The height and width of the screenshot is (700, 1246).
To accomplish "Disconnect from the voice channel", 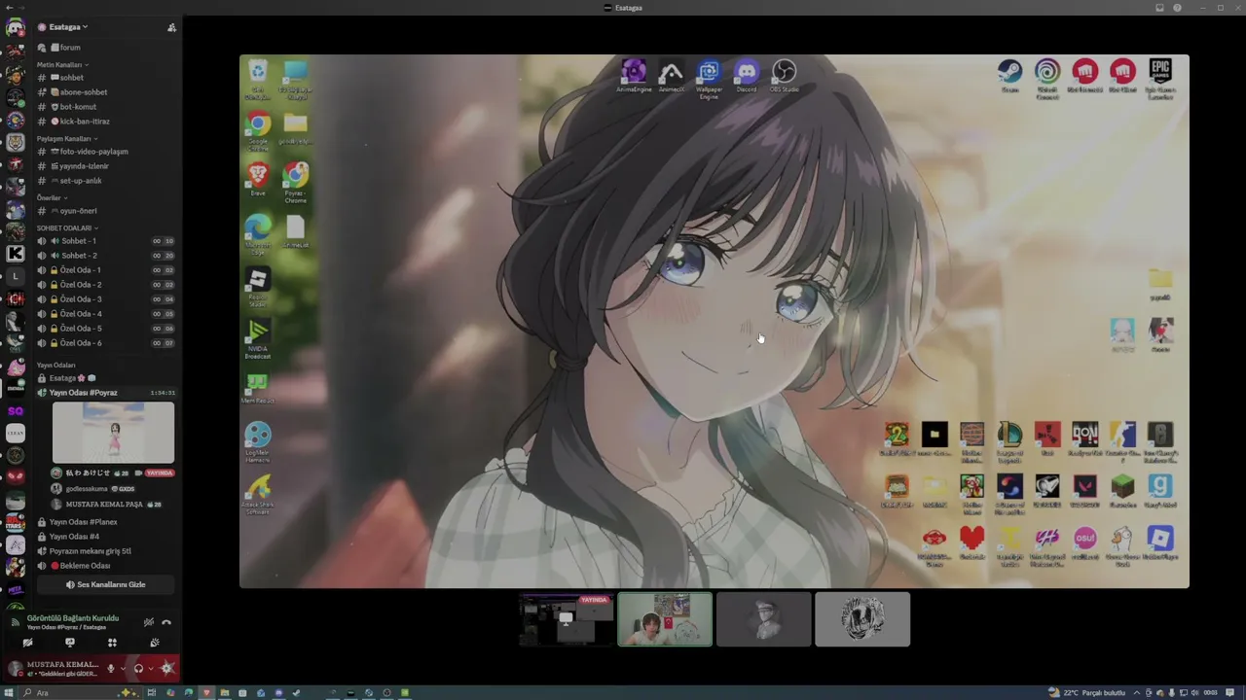I will pos(166,622).
